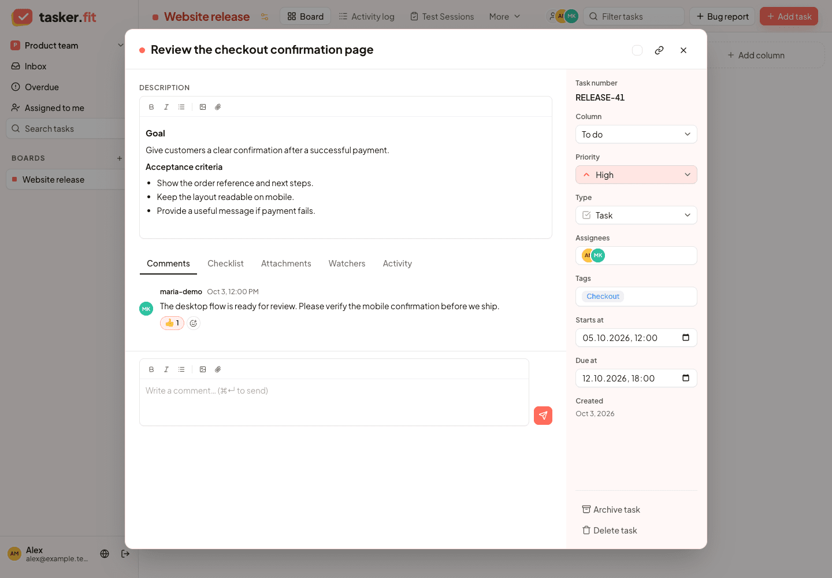Click the RELEASE-41 task number
The image size is (832, 578).
coord(600,98)
